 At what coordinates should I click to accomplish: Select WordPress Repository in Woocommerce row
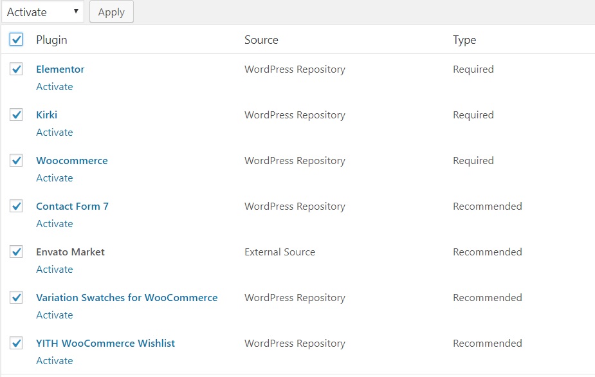click(295, 160)
